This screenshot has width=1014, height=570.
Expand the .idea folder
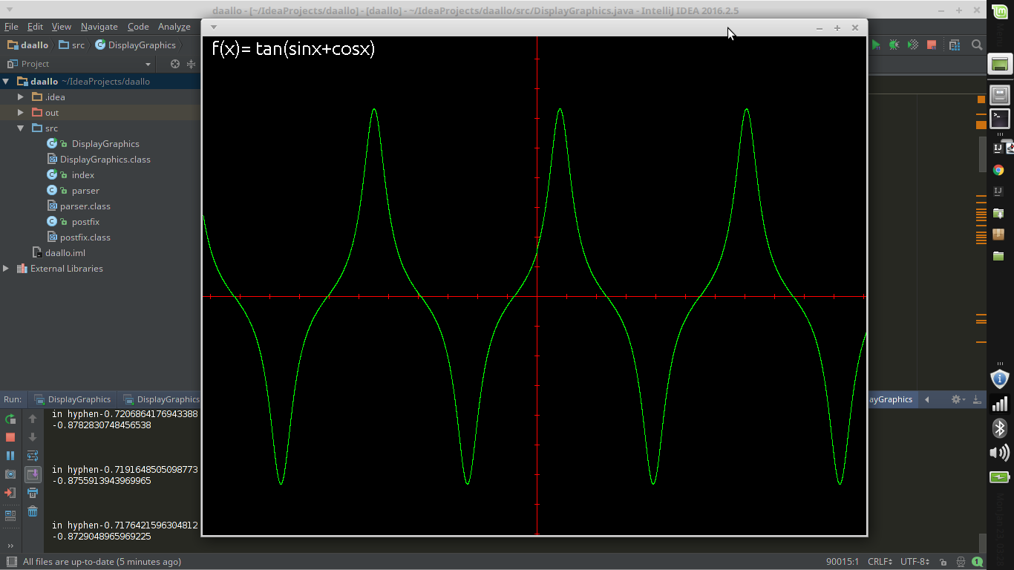point(21,97)
